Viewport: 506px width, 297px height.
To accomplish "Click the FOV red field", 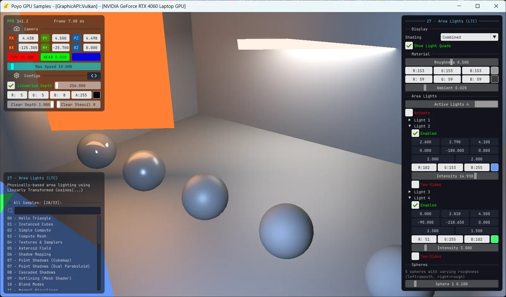I will [23, 57].
